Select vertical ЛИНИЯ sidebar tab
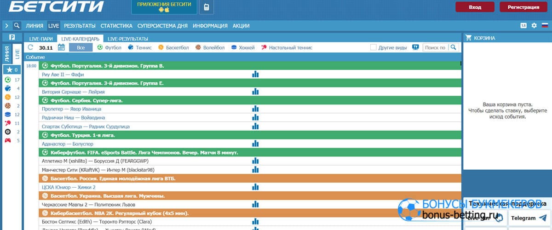Screen dimensions: 552x230 click(x=7, y=53)
